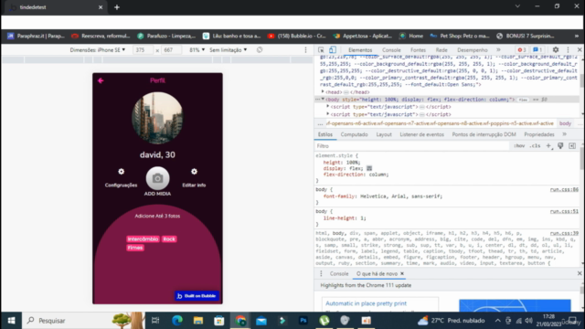Screen dimensions: 585x329
Task: Toggle the :hov element state button
Action: pos(519,146)
